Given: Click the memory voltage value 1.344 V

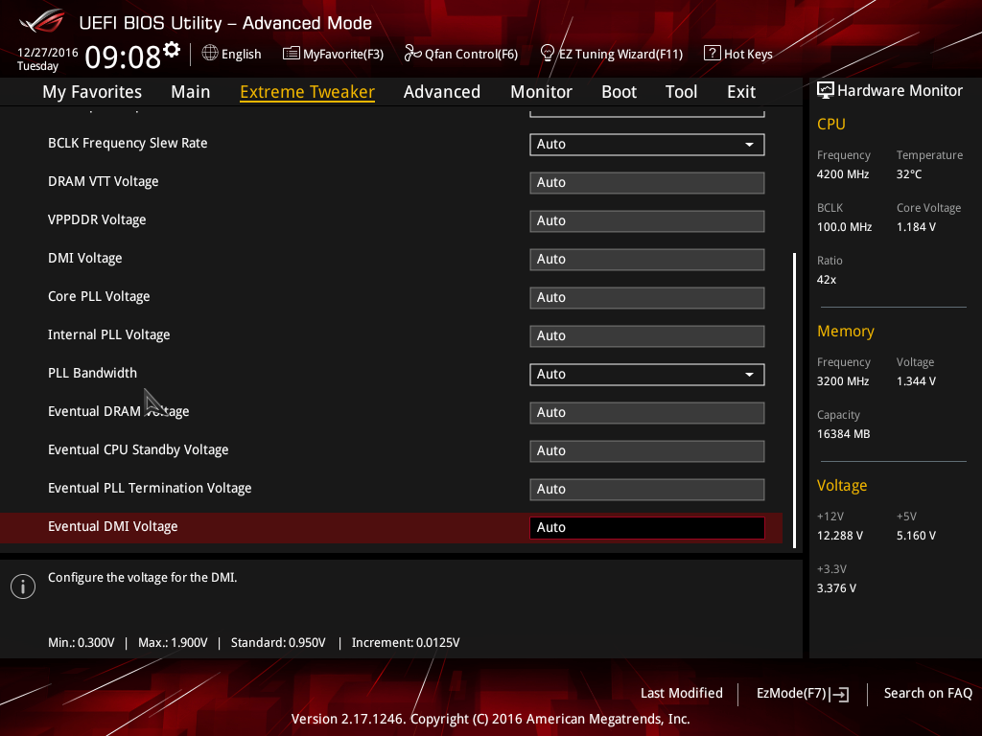Looking at the screenshot, I should click(x=916, y=381).
